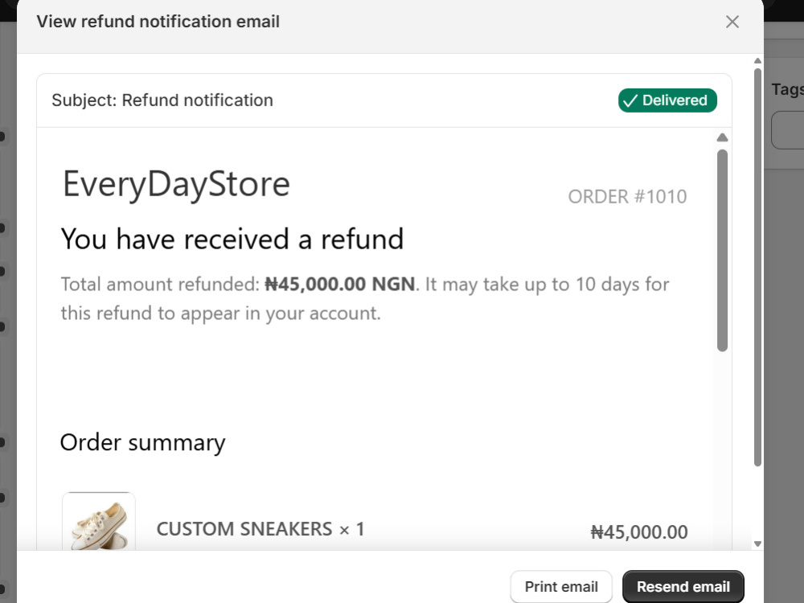This screenshot has height=603, width=804.
Task: Click the green Delivered status badge
Action: (x=667, y=100)
